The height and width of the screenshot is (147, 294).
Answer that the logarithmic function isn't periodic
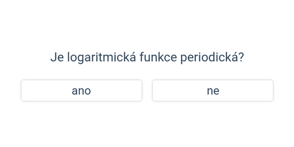pos(213,90)
